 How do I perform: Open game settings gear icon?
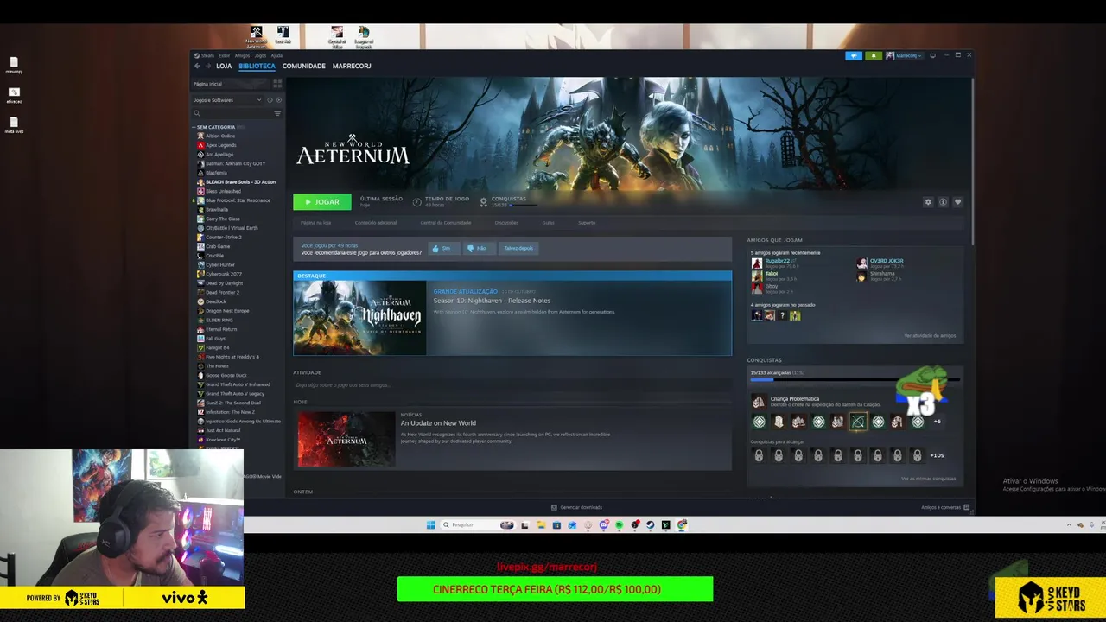tap(928, 202)
